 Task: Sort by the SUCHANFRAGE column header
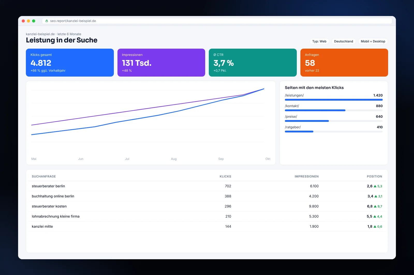click(x=44, y=176)
